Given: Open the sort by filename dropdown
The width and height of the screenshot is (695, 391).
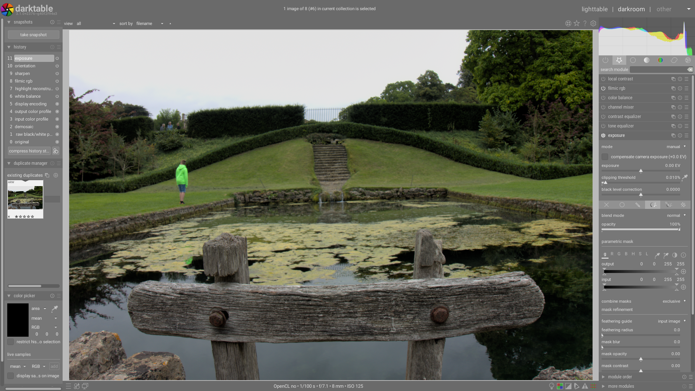Looking at the screenshot, I should pos(150,24).
